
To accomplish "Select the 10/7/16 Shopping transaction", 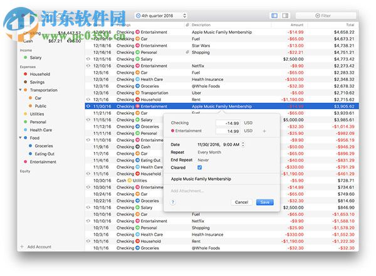I will coord(222,228).
